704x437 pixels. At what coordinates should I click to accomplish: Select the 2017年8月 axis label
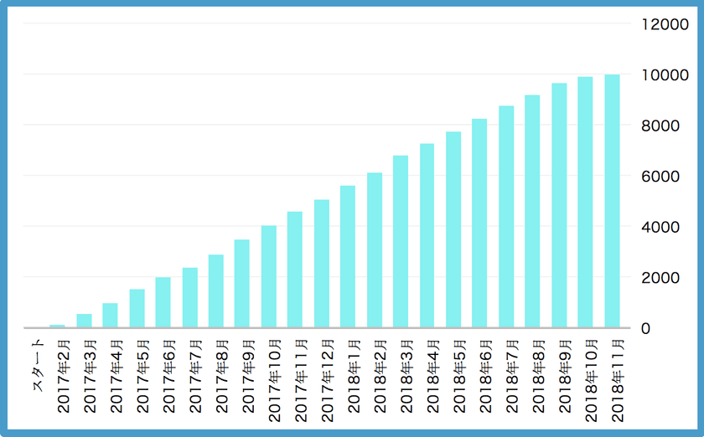pyautogui.click(x=222, y=377)
